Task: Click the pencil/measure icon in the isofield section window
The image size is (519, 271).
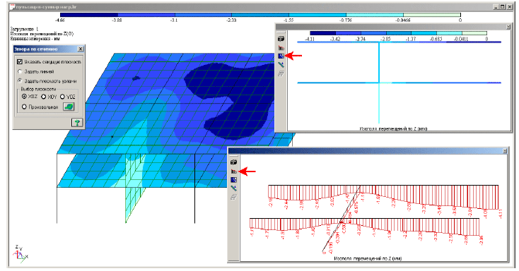Action: [x=281, y=65]
